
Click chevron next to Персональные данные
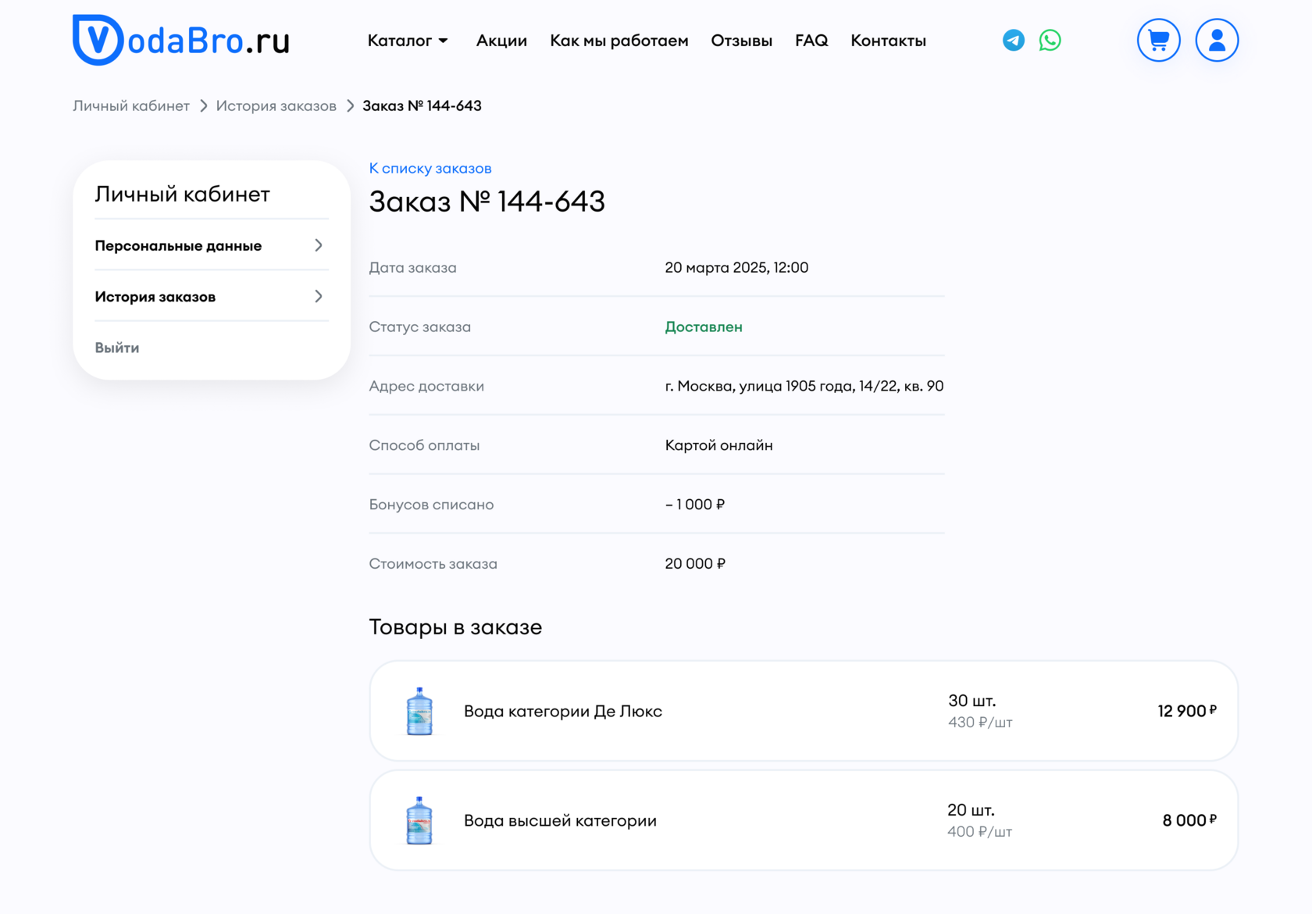click(x=319, y=245)
